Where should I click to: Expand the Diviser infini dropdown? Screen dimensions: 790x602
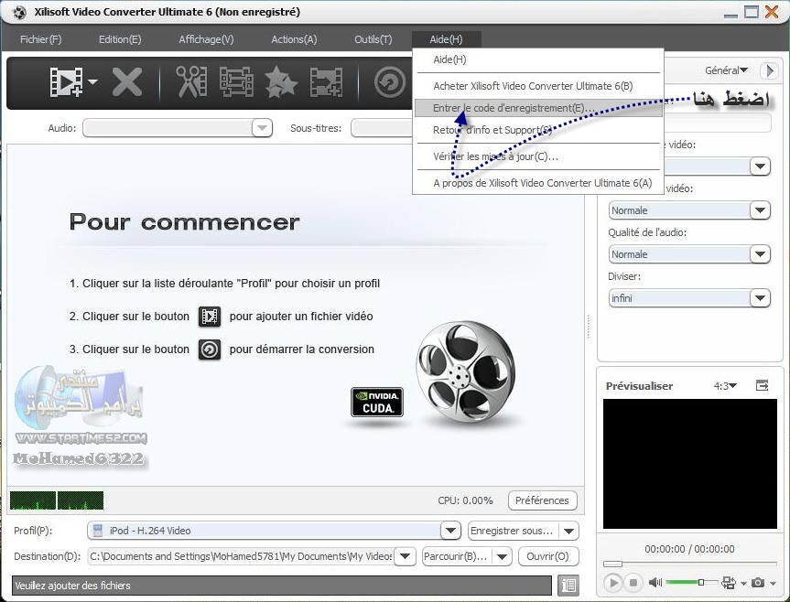[760, 297]
